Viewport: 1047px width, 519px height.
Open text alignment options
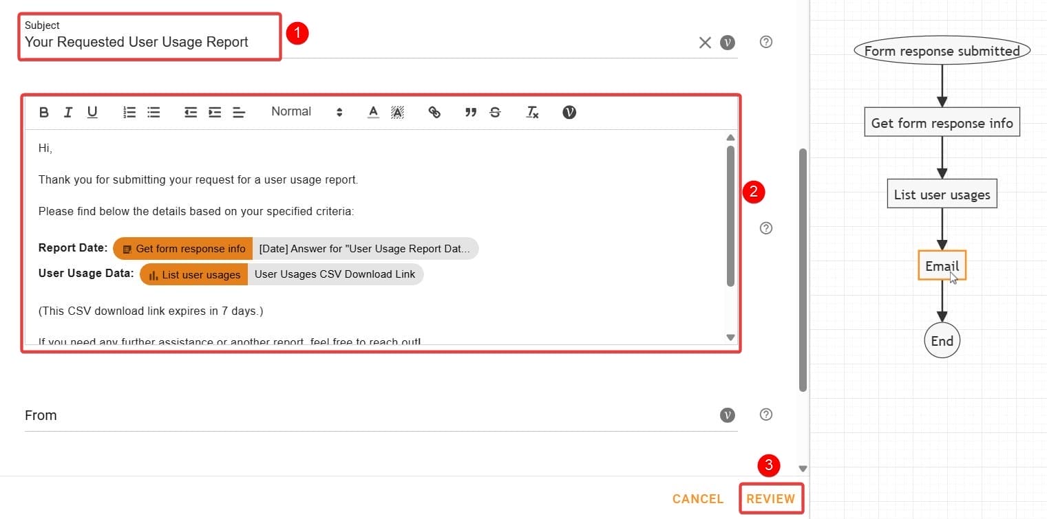click(239, 111)
